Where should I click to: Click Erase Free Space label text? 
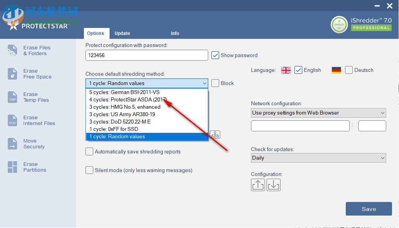[37, 74]
